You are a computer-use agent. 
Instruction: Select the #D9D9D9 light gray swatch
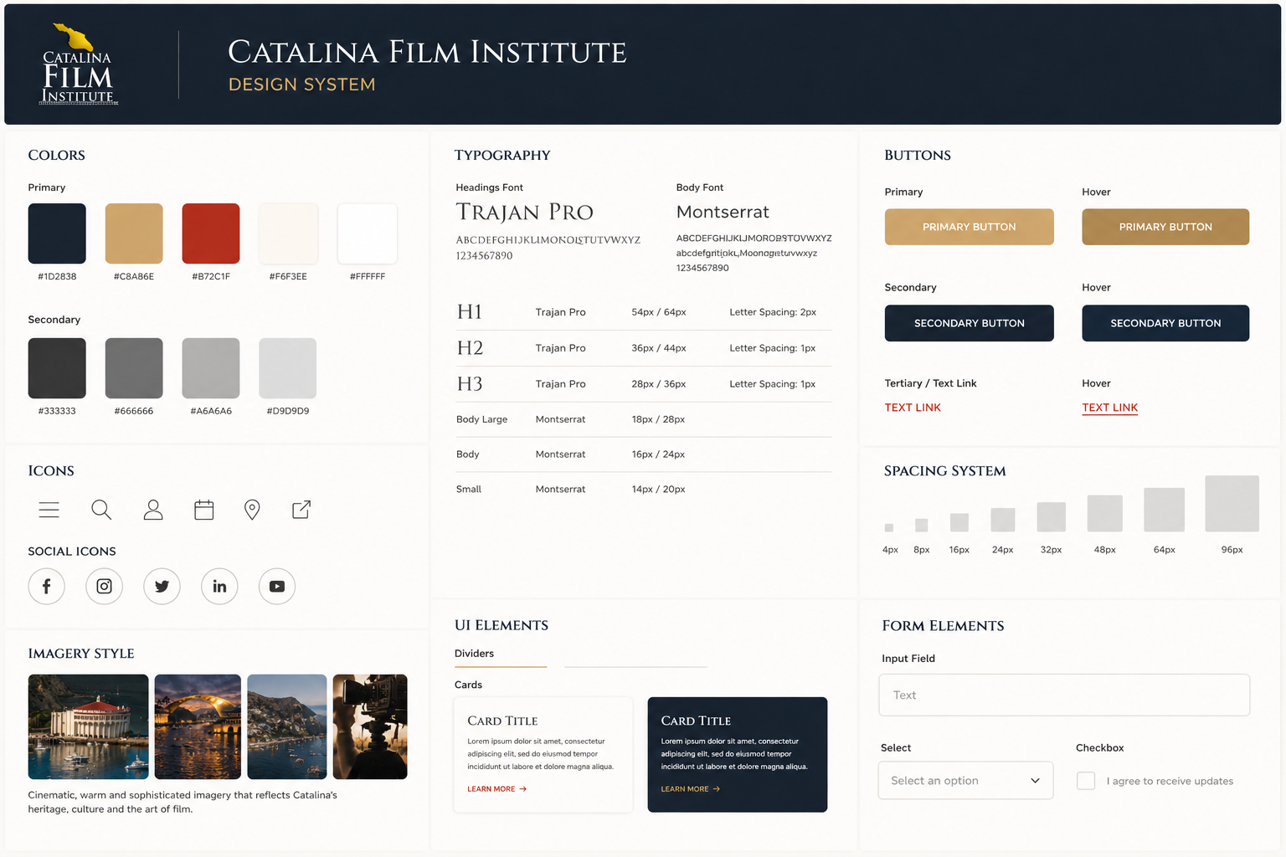click(x=288, y=368)
